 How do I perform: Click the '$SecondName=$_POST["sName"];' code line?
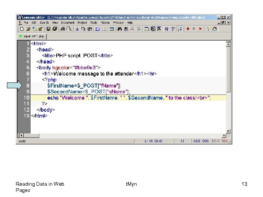(x=88, y=92)
